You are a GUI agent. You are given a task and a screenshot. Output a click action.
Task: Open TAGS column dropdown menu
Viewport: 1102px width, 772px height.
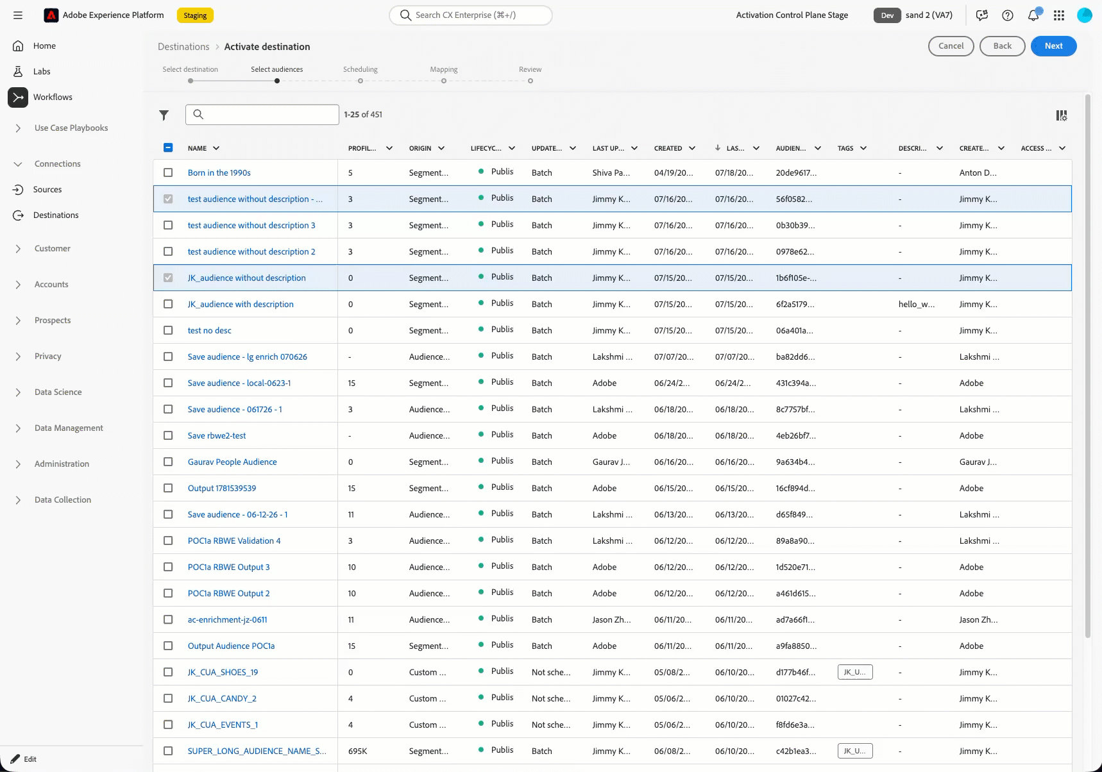click(863, 148)
